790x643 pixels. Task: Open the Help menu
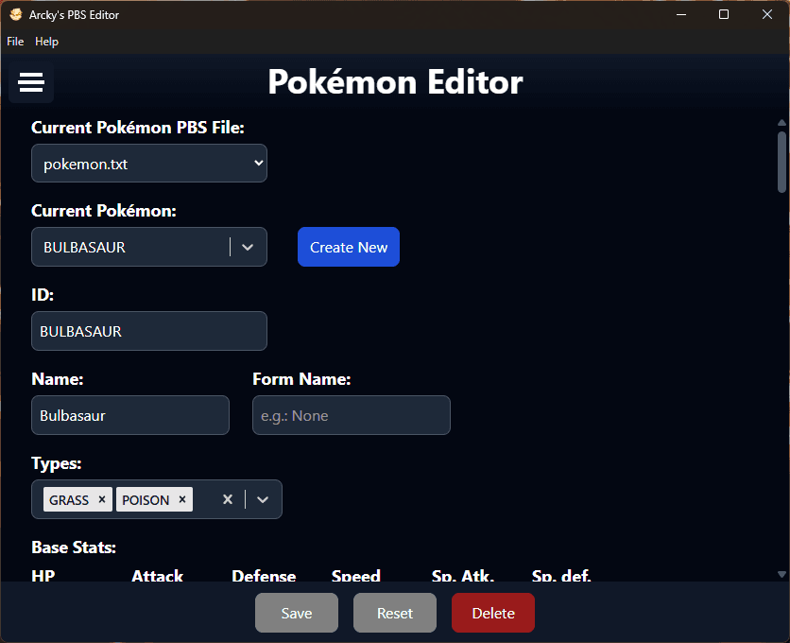tap(46, 42)
